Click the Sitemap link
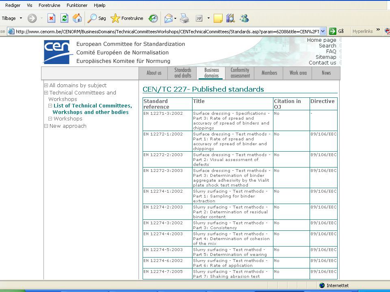The height and width of the screenshot is (292, 390). point(326,57)
